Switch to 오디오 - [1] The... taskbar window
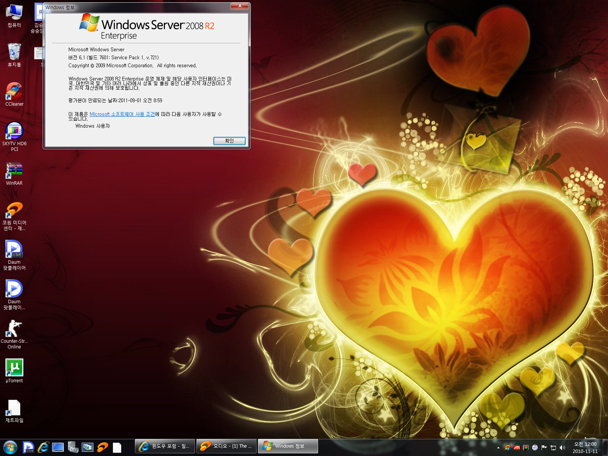 pyautogui.click(x=226, y=446)
